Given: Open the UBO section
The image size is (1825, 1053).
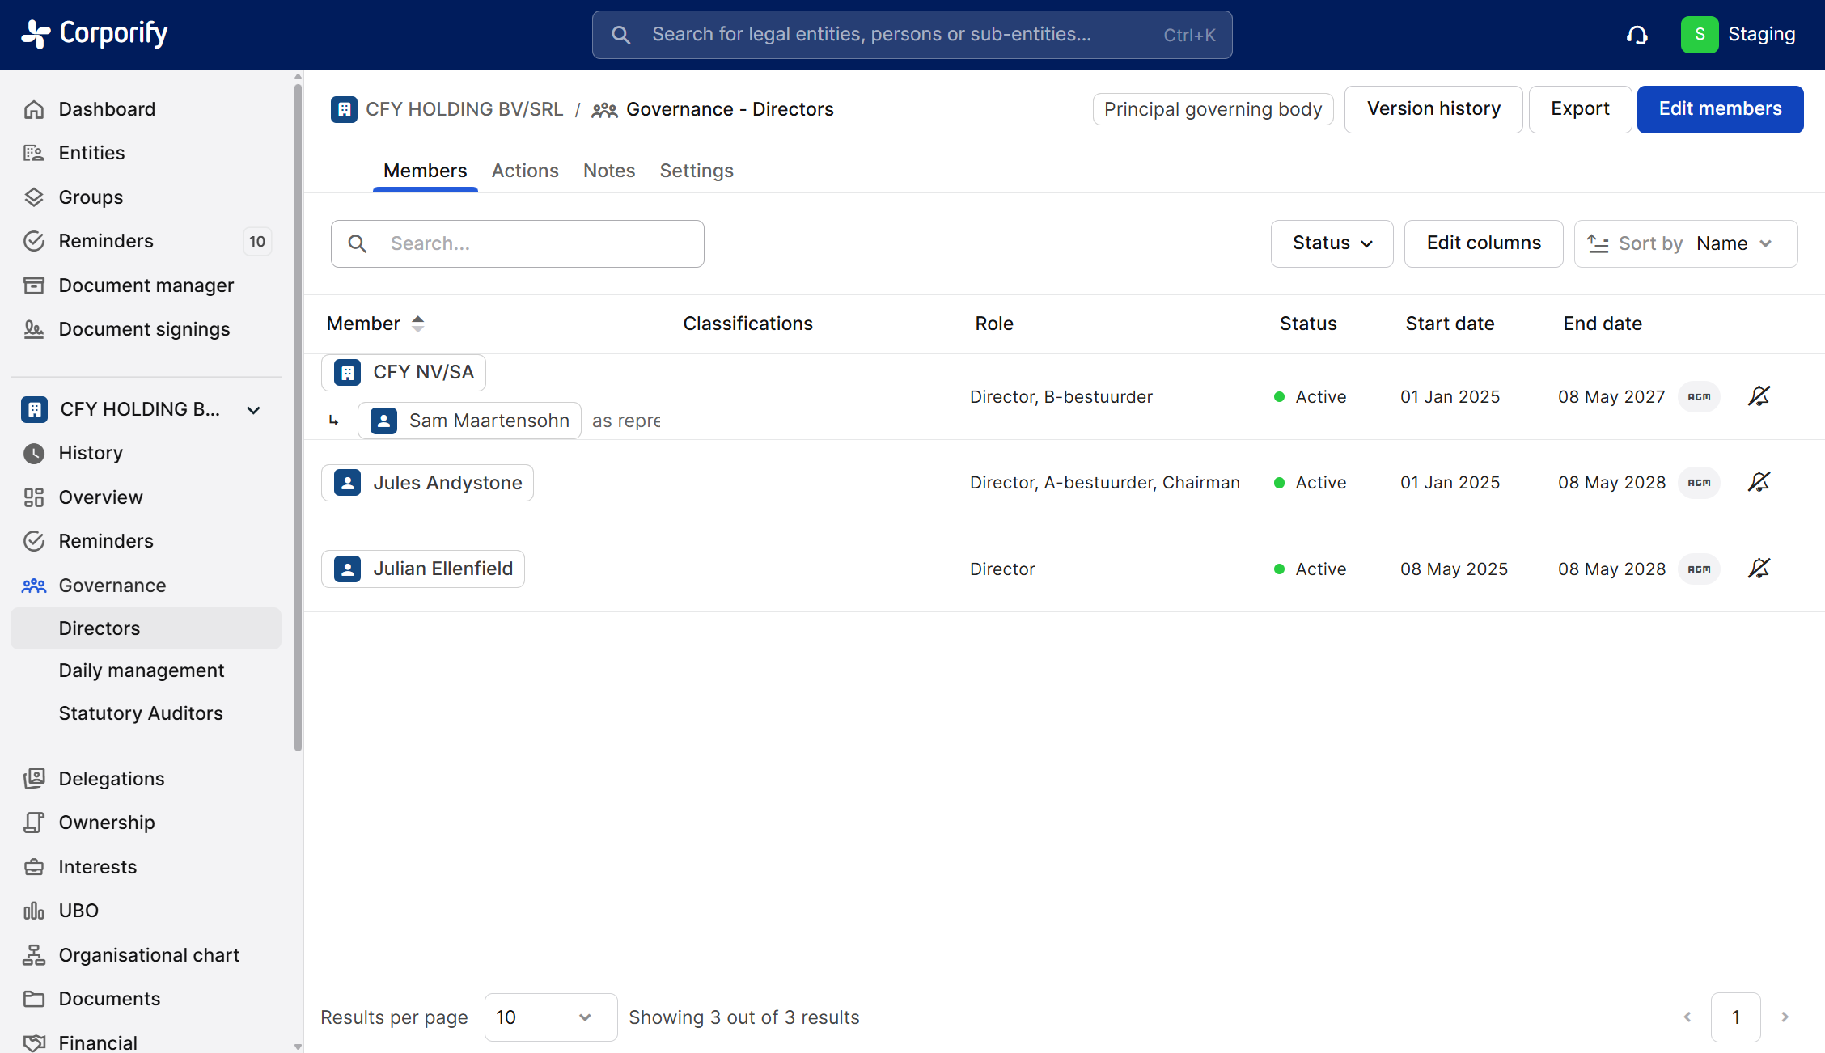Looking at the screenshot, I should [x=78, y=911].
